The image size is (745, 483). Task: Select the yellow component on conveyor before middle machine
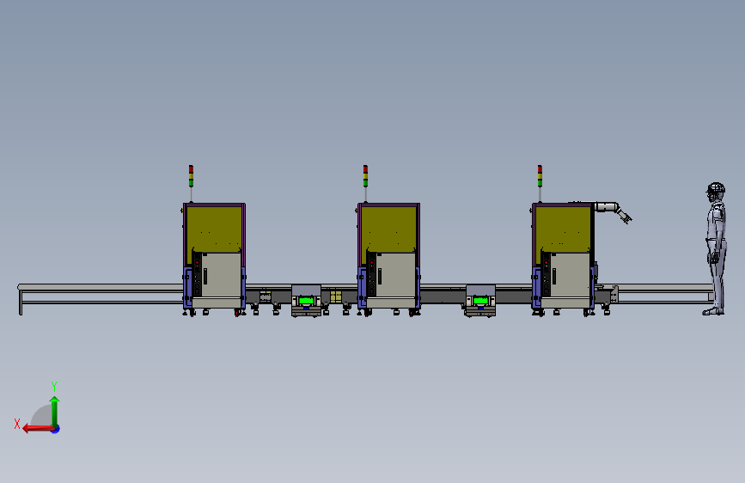(336, 297)
